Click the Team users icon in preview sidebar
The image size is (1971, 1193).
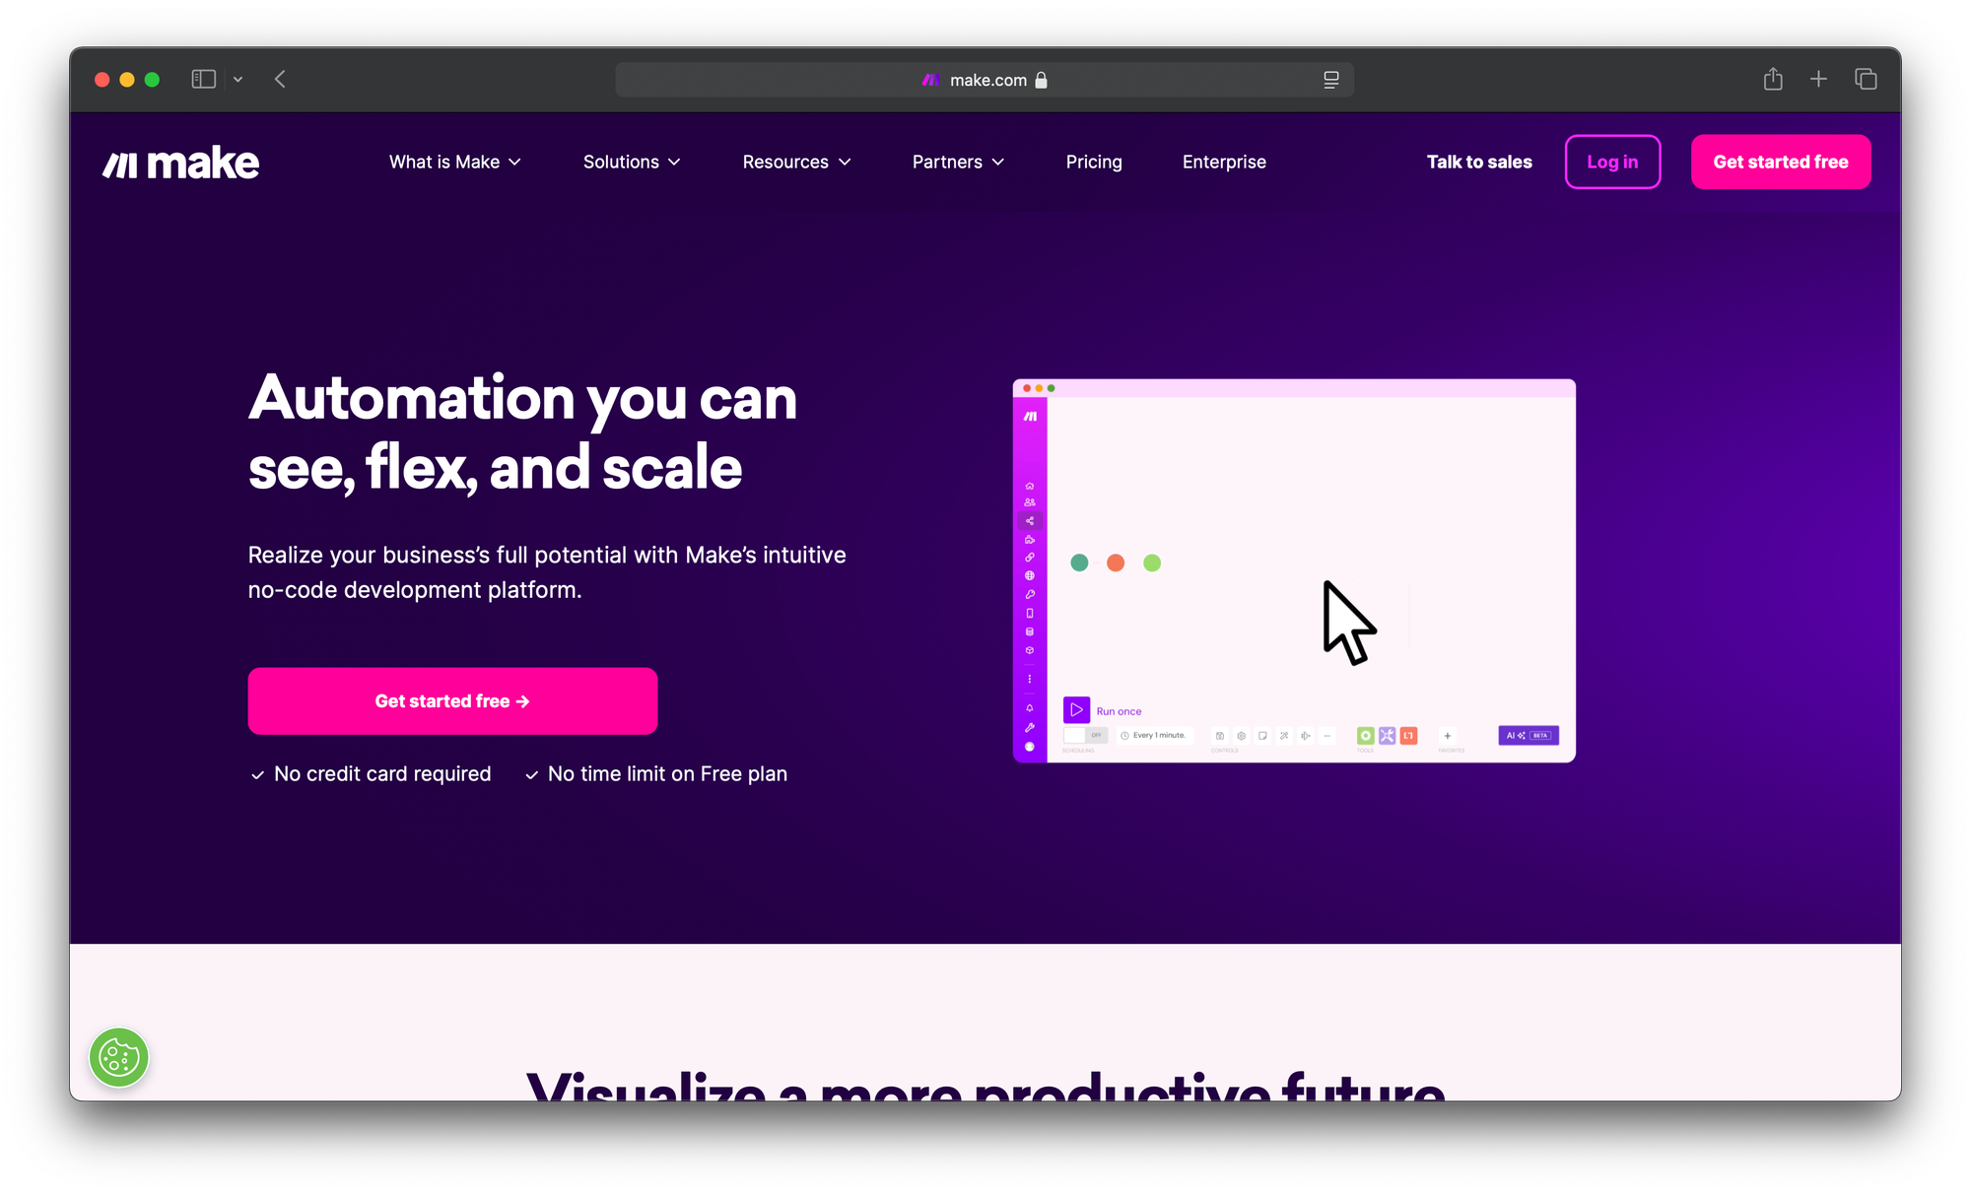(1030, 502)
